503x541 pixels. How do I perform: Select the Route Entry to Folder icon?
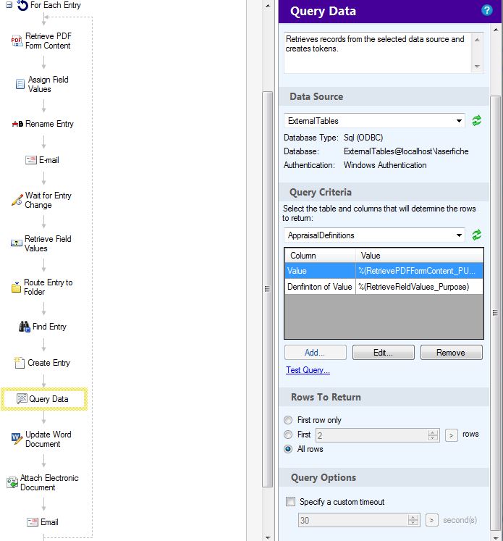16,287
